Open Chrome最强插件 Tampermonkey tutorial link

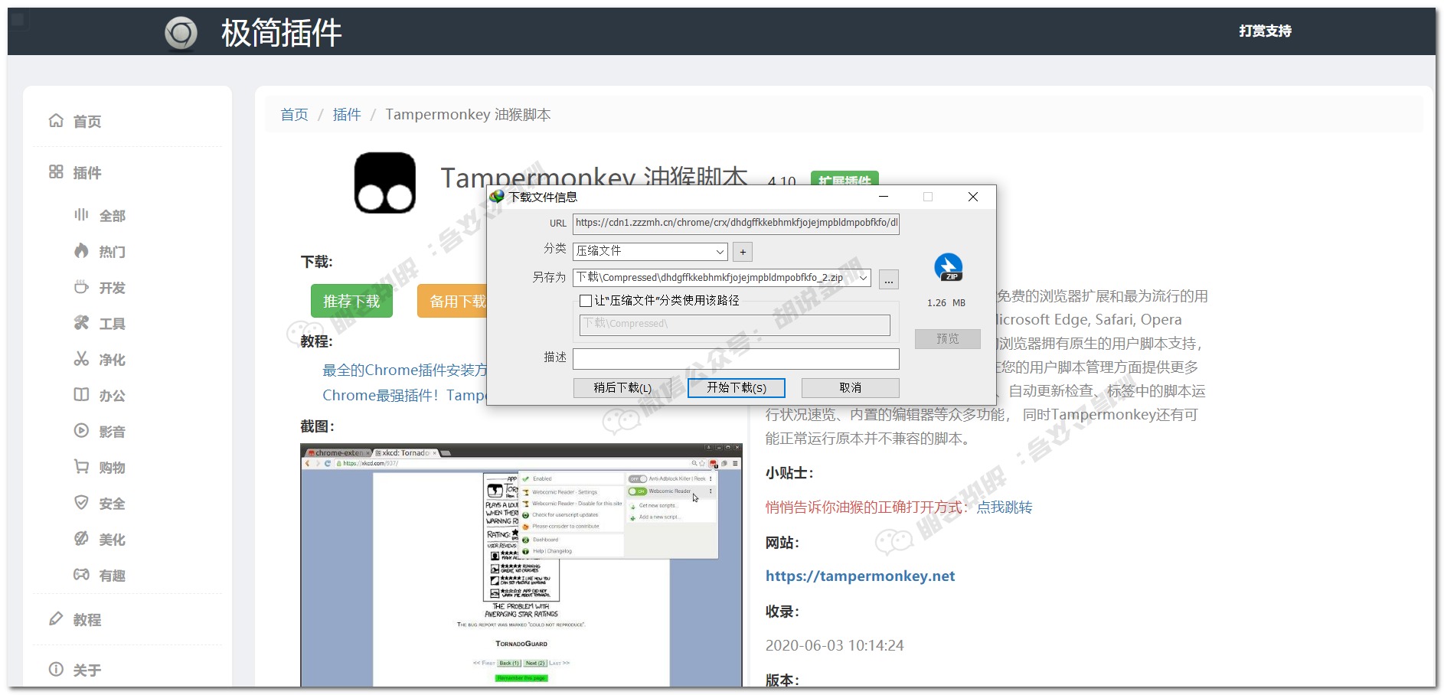click(x=404, y=395)
